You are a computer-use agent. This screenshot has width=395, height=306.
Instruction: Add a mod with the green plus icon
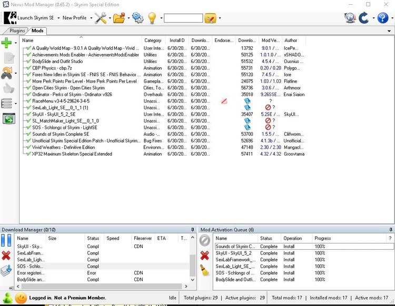click(6, 43)
